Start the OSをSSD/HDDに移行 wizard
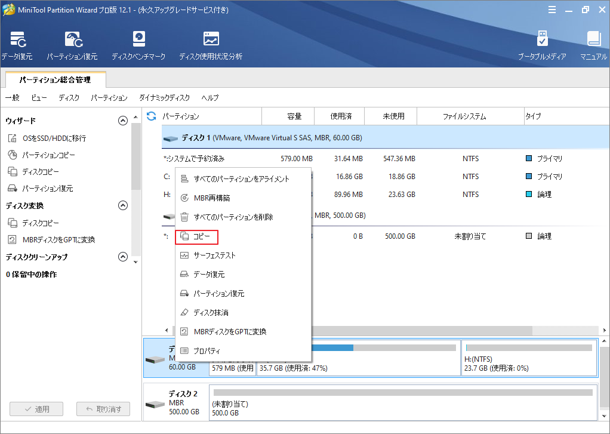610x434 pixels. click(47, 138)
